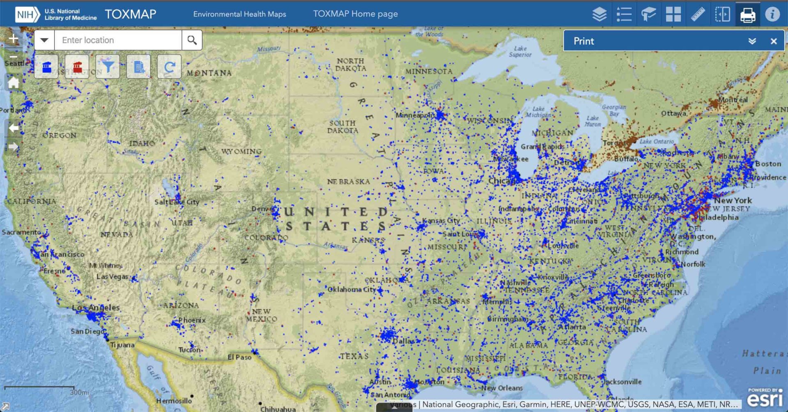Open the Layers panel icon

click(x=599, y=14)
